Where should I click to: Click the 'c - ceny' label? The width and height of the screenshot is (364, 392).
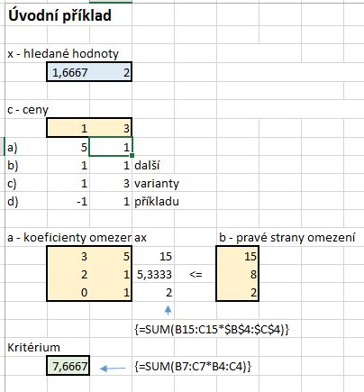tap(28, 110)
